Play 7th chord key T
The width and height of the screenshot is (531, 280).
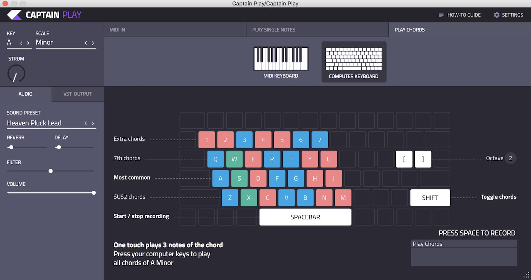click(x=291, y=159)
